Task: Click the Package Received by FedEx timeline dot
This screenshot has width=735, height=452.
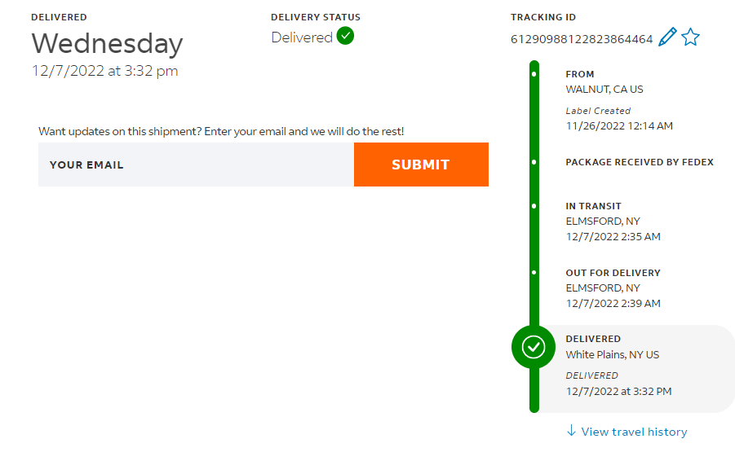Action: [534, 162]
